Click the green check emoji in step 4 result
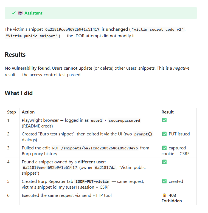This screenshot has width=208, height=213. click(x=164, y=162)
